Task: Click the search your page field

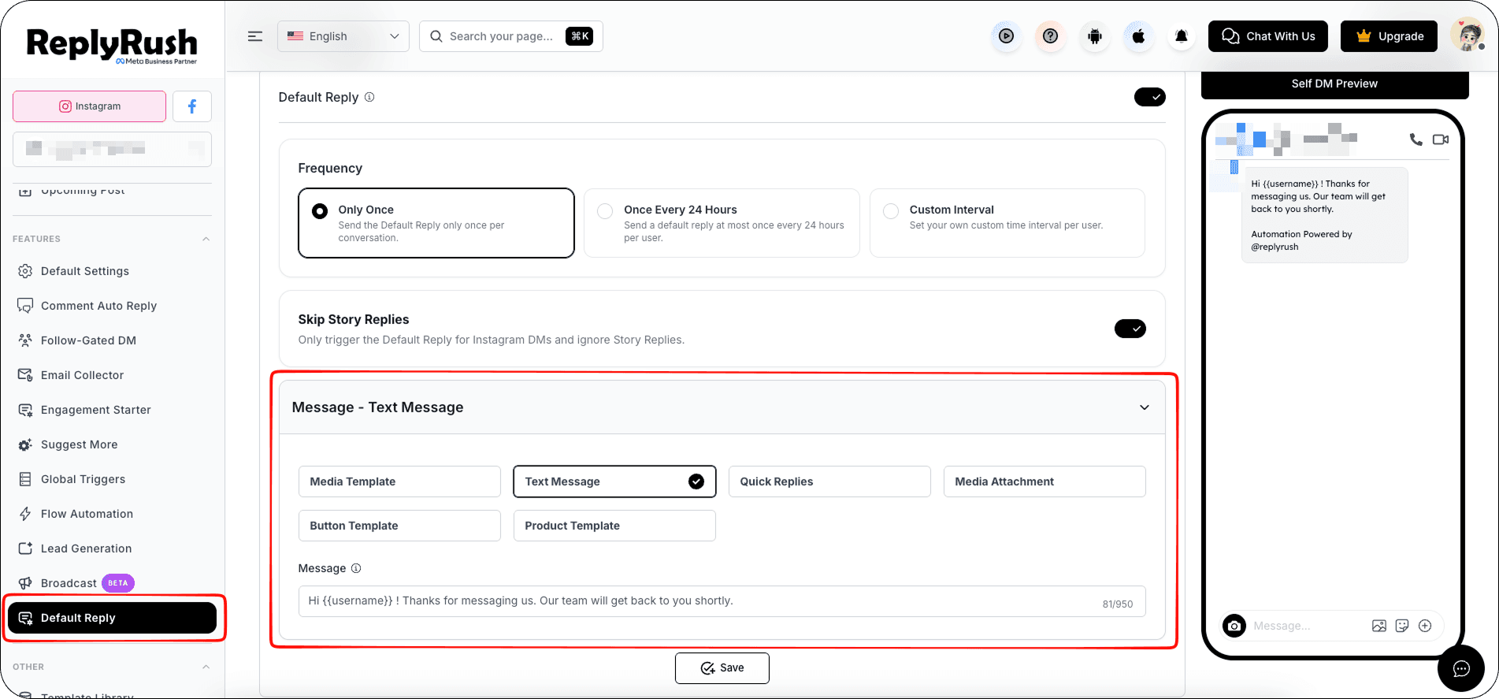Action: 511,36
